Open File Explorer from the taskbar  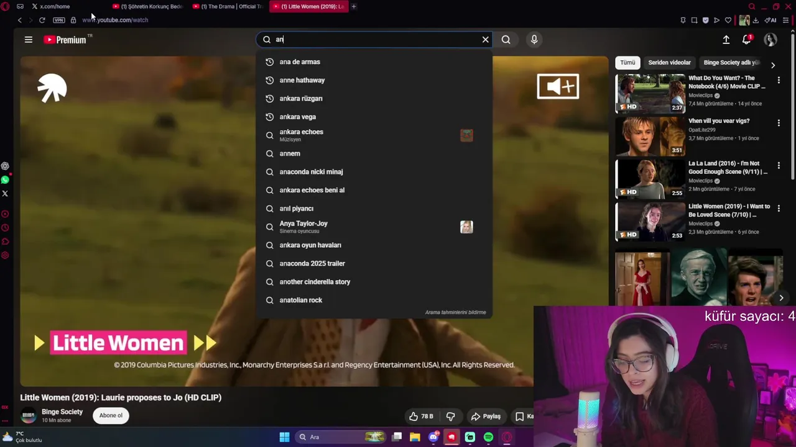pyautogui.click(x=415, y=437)
